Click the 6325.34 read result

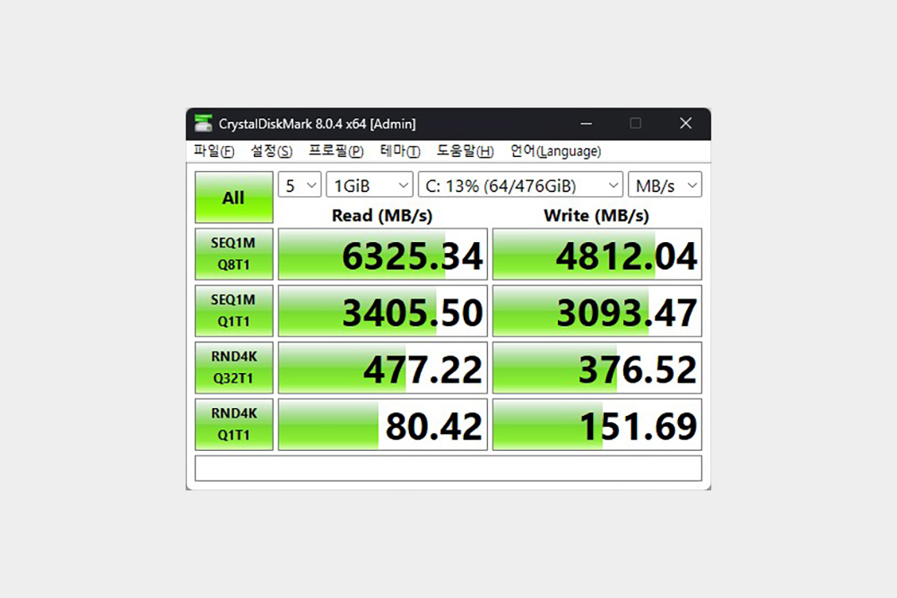click(383, 254)
